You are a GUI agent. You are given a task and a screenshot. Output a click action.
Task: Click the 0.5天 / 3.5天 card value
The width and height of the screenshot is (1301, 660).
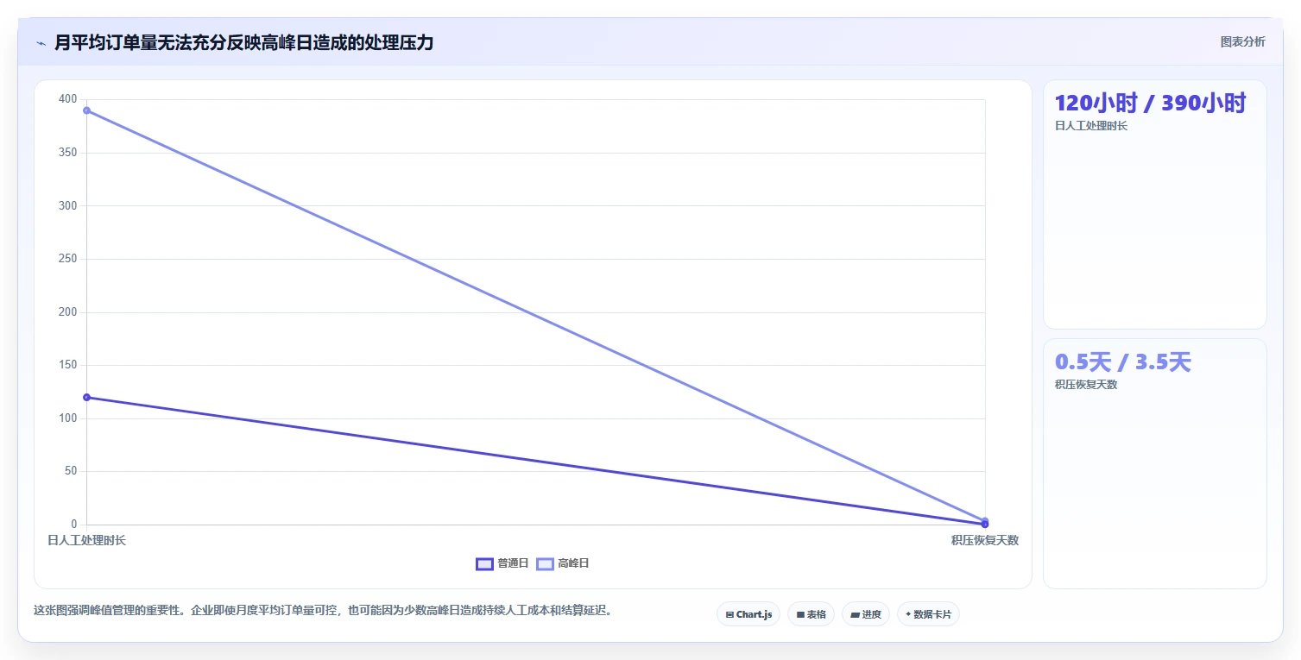[x=1123, y=362]
